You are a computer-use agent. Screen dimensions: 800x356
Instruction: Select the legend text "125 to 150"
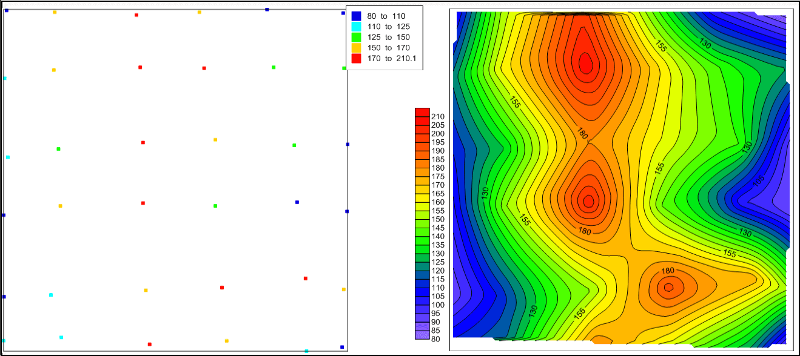[x=389, y=38]
